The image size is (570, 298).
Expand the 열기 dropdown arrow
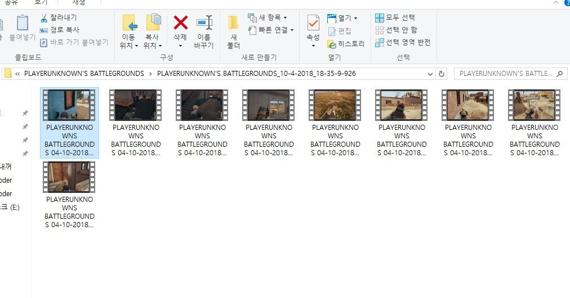[355, 18]
